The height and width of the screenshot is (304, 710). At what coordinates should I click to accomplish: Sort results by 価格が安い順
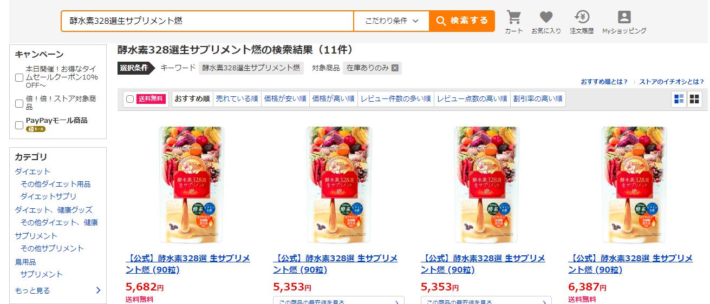285,99
